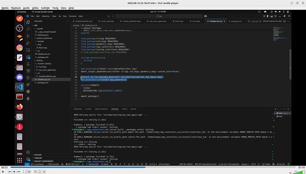Open the Extensions view
This screenshot has width=306, height=174.
28,57
